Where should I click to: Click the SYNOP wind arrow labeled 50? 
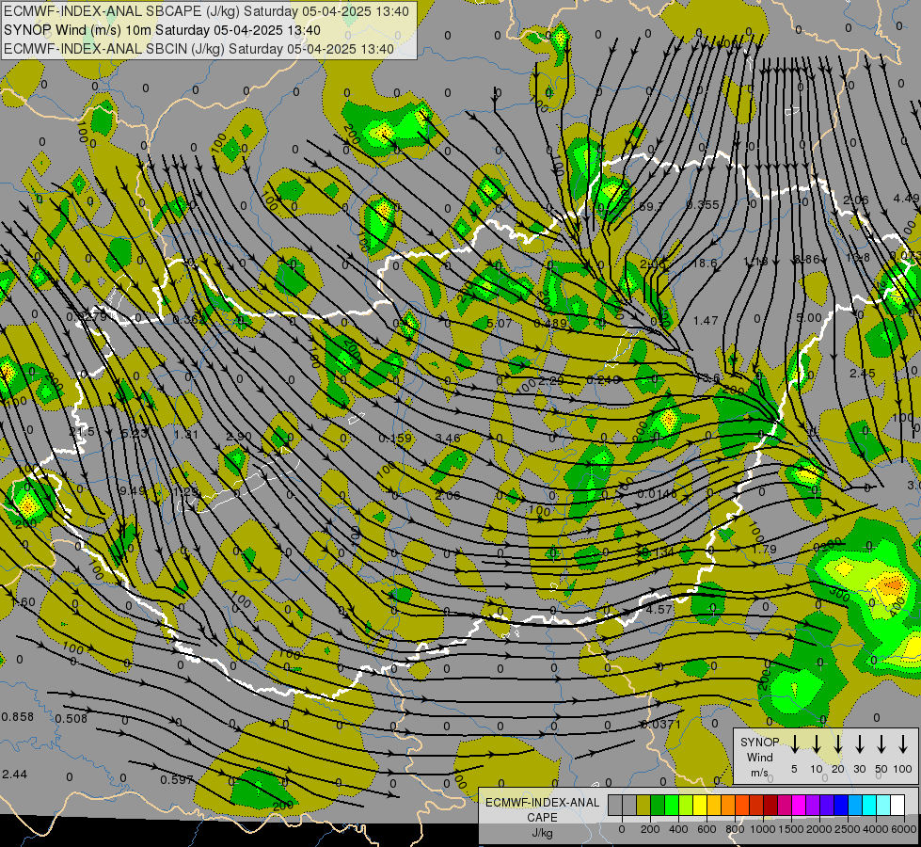click(x=881, y=743)
